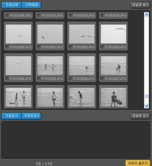Viewport: 152px width, 166px height.
Task: Check the P1010201.JPG checkbox
Action: pyautogui.click(x=39, y=47)
